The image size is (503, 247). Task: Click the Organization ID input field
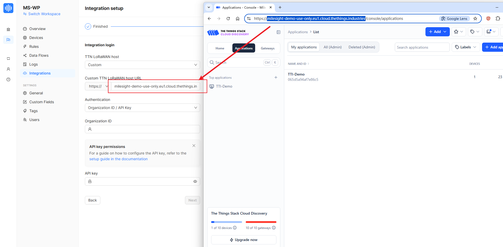tap(143, 129)
